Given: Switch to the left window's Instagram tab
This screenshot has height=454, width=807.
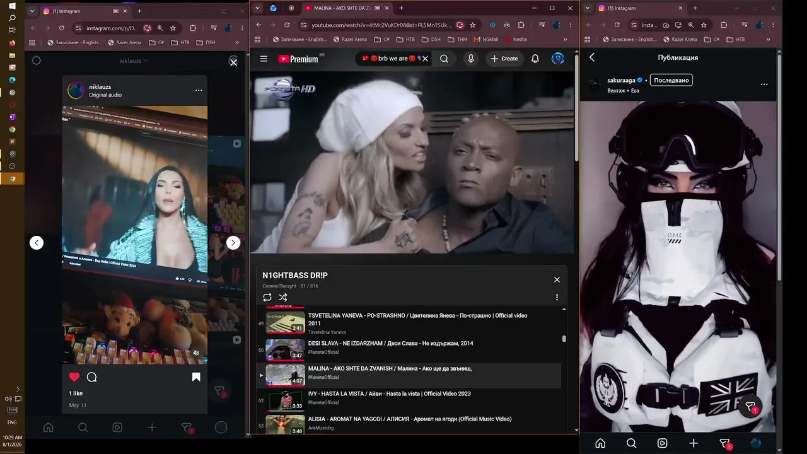Looking at the screenshot, I should [86, 11].
